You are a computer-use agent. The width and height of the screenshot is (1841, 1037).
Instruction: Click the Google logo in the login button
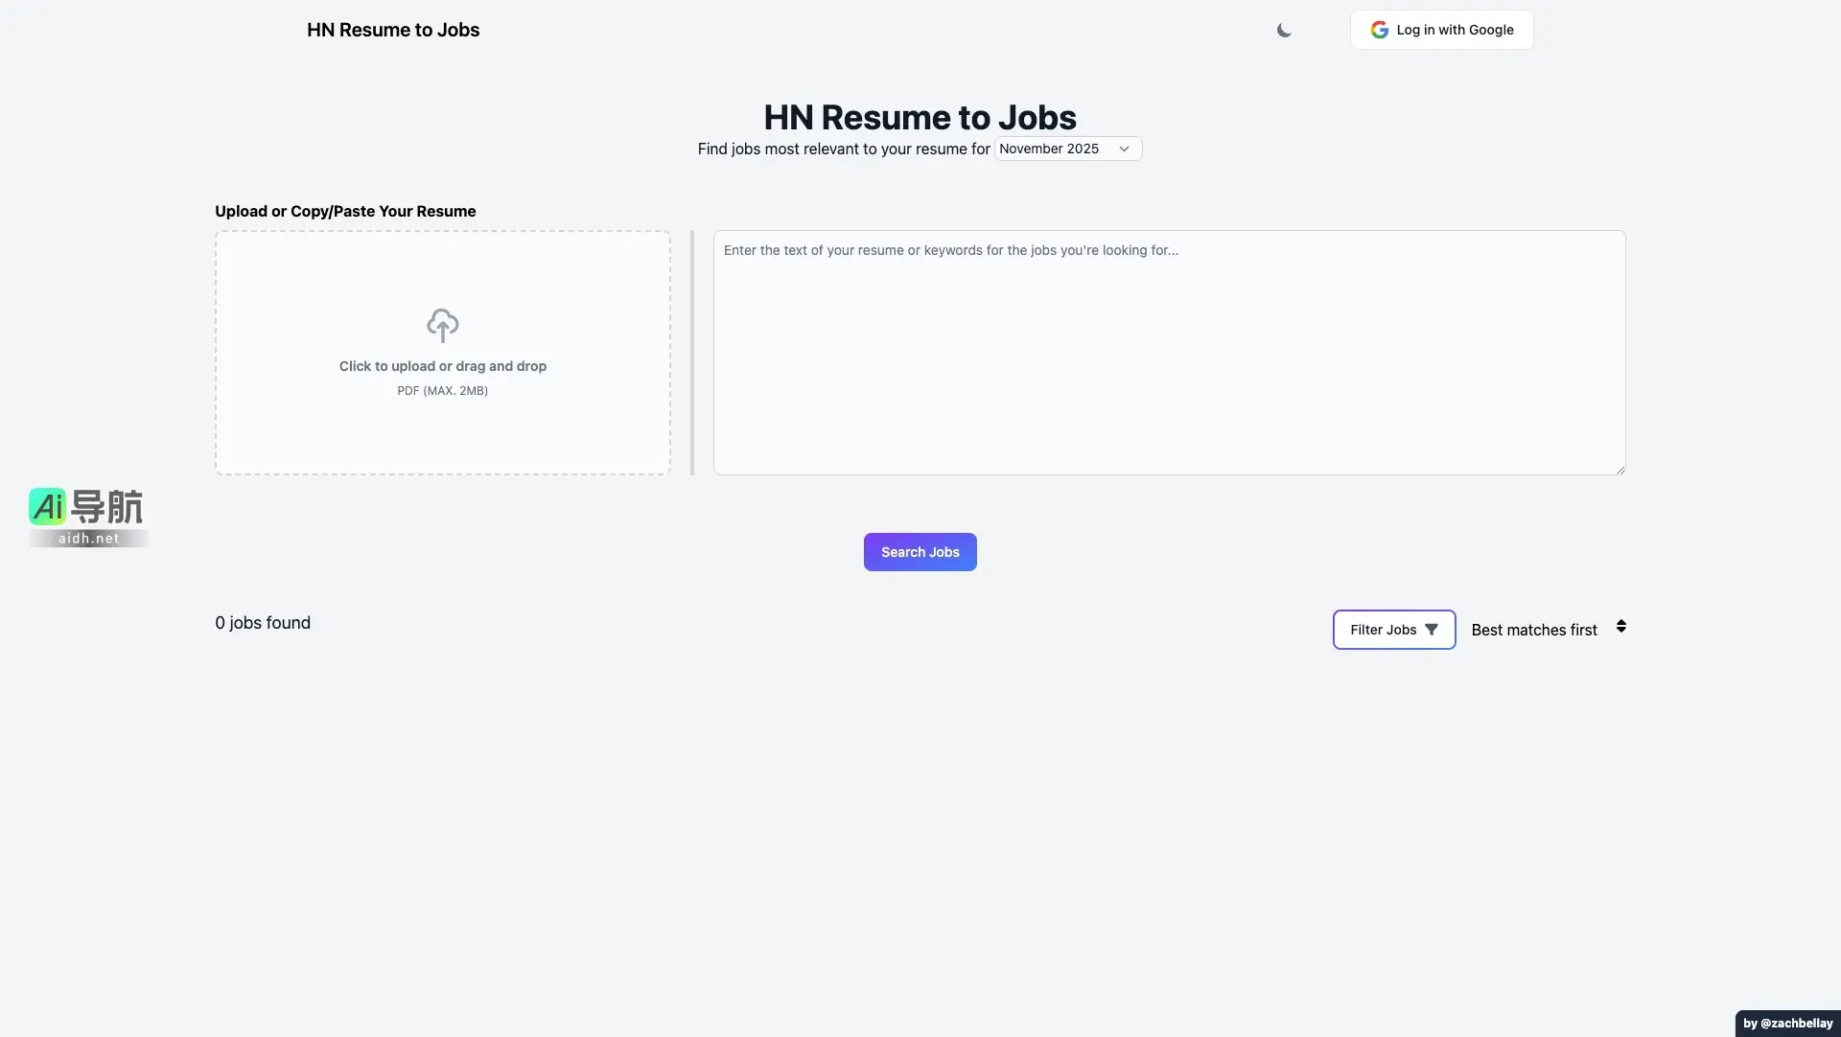click(1378, 29)
